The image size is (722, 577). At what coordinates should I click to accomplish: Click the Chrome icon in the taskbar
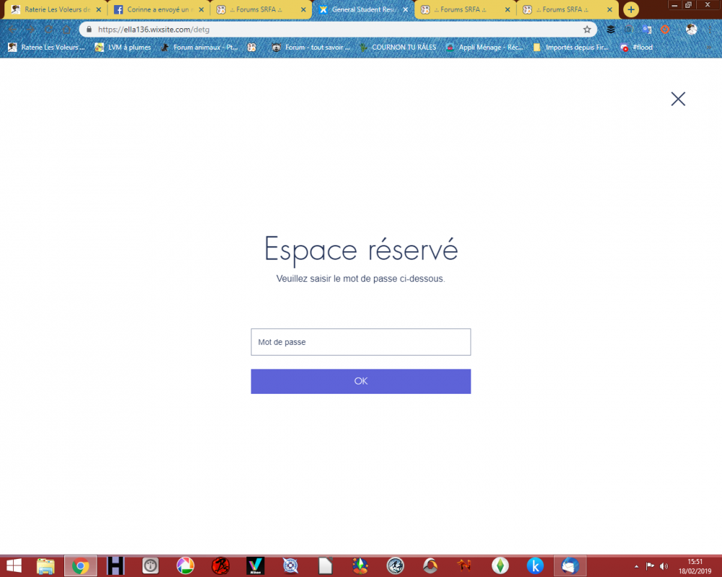click(80, 566)
